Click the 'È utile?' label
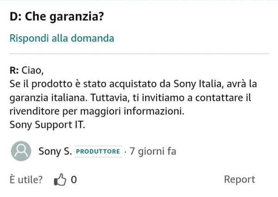278x197 pixels. click(26, 180)
